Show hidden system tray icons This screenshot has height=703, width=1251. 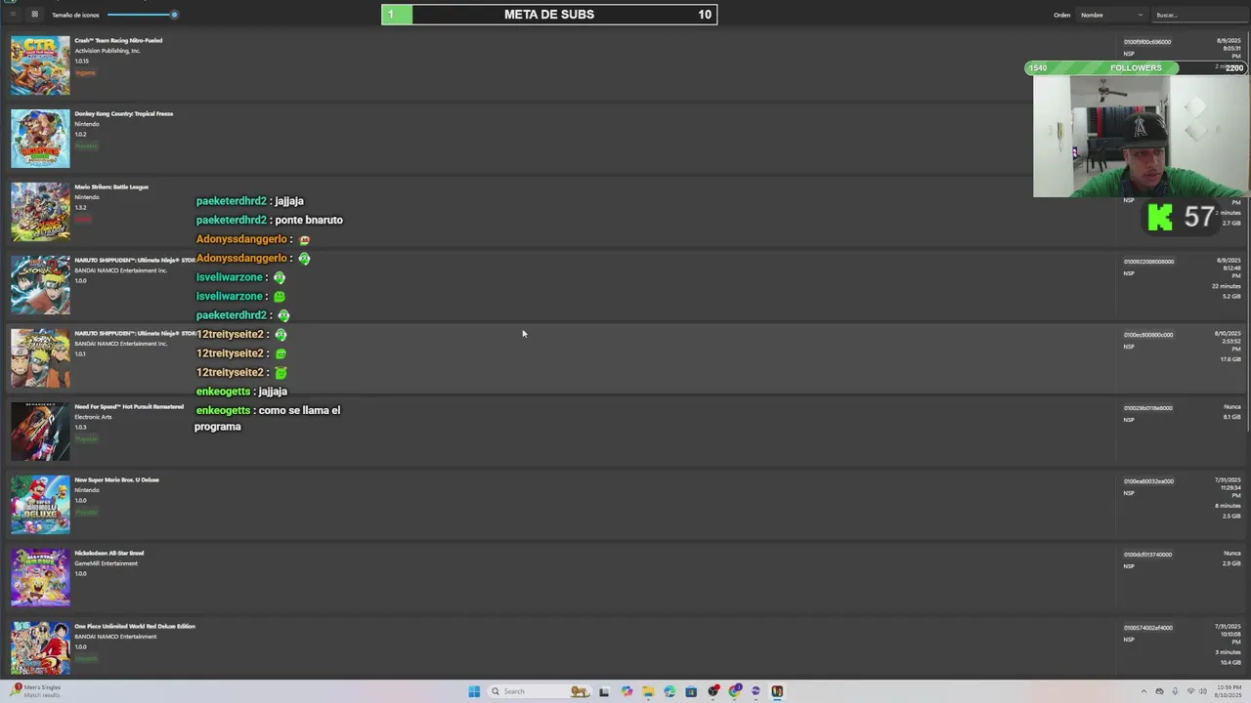[x=1143, y=691]
